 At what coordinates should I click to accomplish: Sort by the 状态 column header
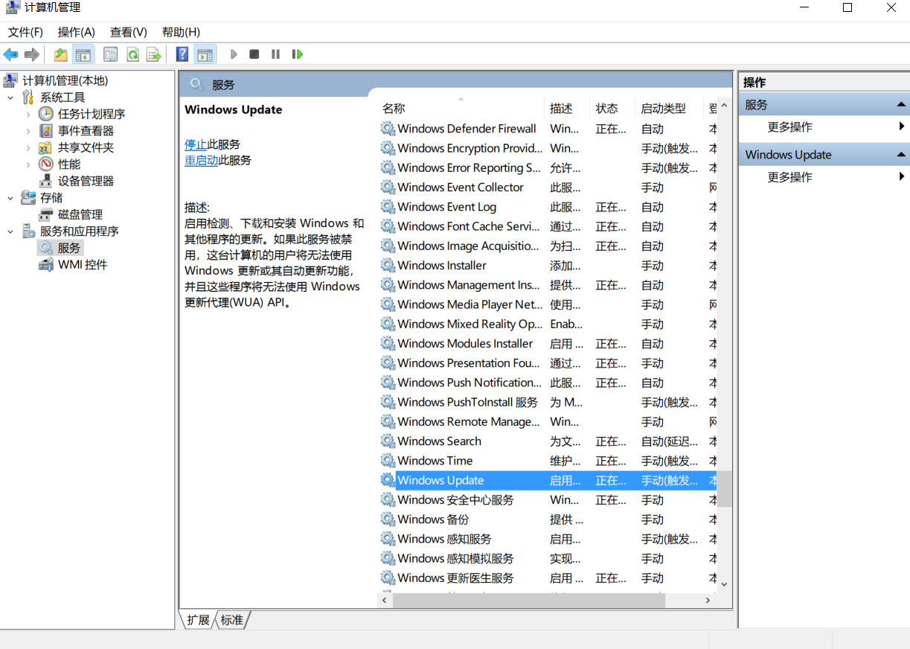click(x=613, y=109)
